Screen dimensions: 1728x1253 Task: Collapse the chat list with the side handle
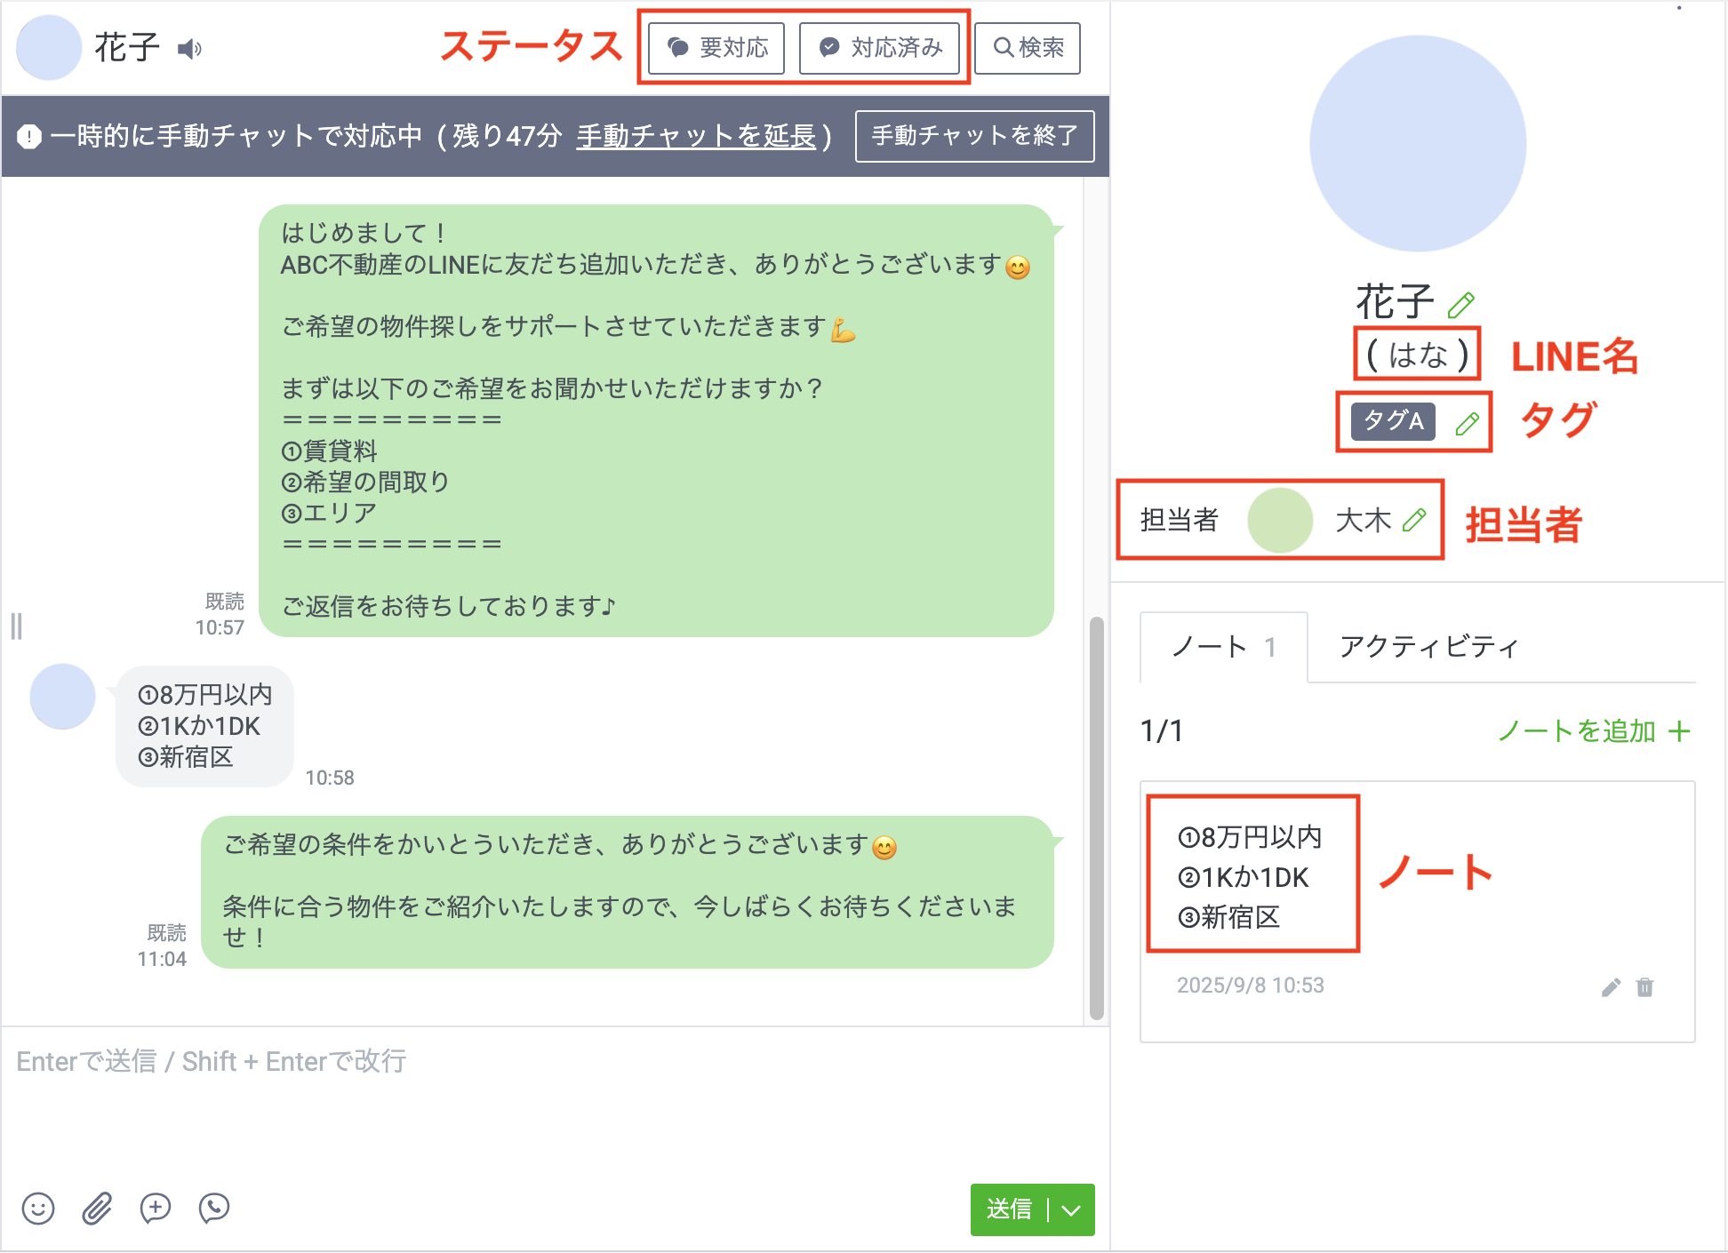click(17, 626)
